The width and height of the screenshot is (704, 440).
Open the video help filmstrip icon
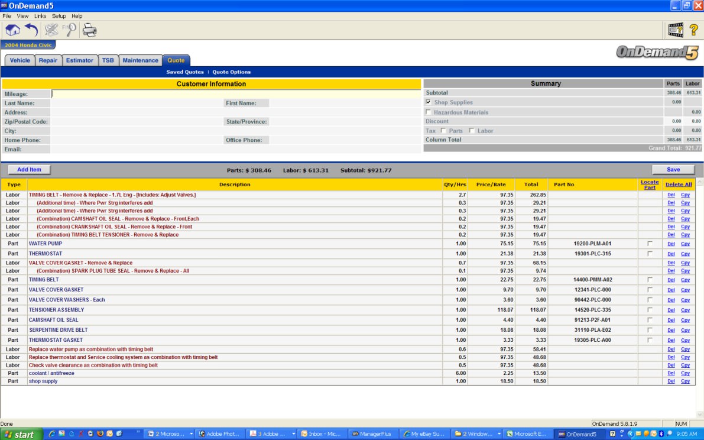[675, 30]
